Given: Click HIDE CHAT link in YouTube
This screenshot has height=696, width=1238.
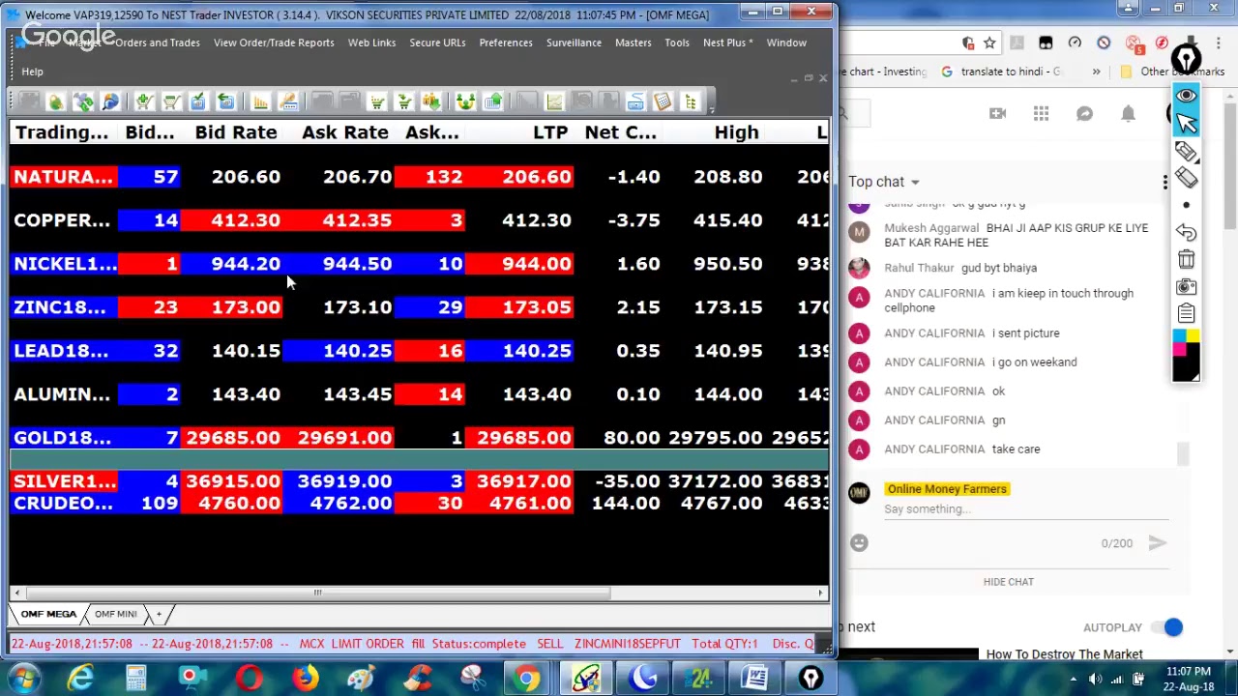Looking at the screenshot, I should [x=1008, y=582].
